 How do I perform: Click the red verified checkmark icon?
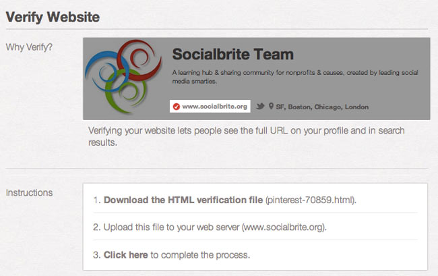pyautogui.click(x=177, y=107)
